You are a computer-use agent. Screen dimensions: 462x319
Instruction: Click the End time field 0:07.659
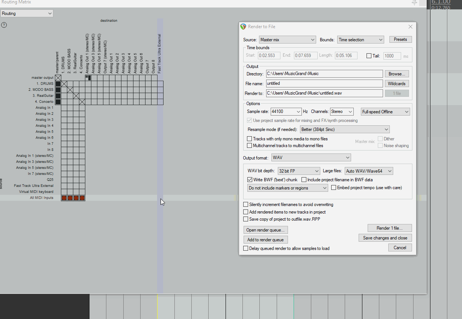[x=306, y=56]
